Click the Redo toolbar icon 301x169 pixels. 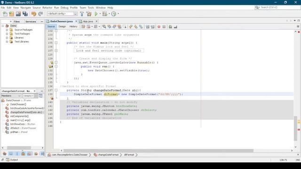40,14
